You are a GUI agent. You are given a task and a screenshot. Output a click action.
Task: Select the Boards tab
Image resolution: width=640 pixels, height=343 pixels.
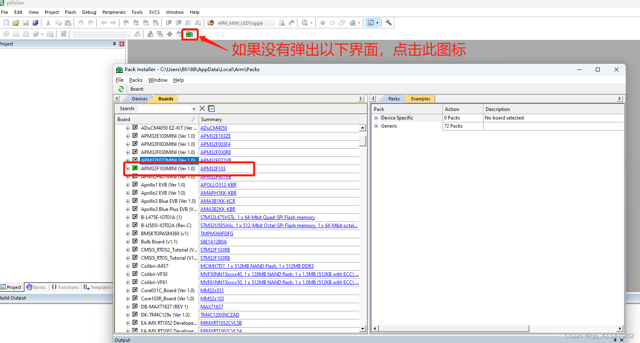pyautogui.click(x=166, y=99)
